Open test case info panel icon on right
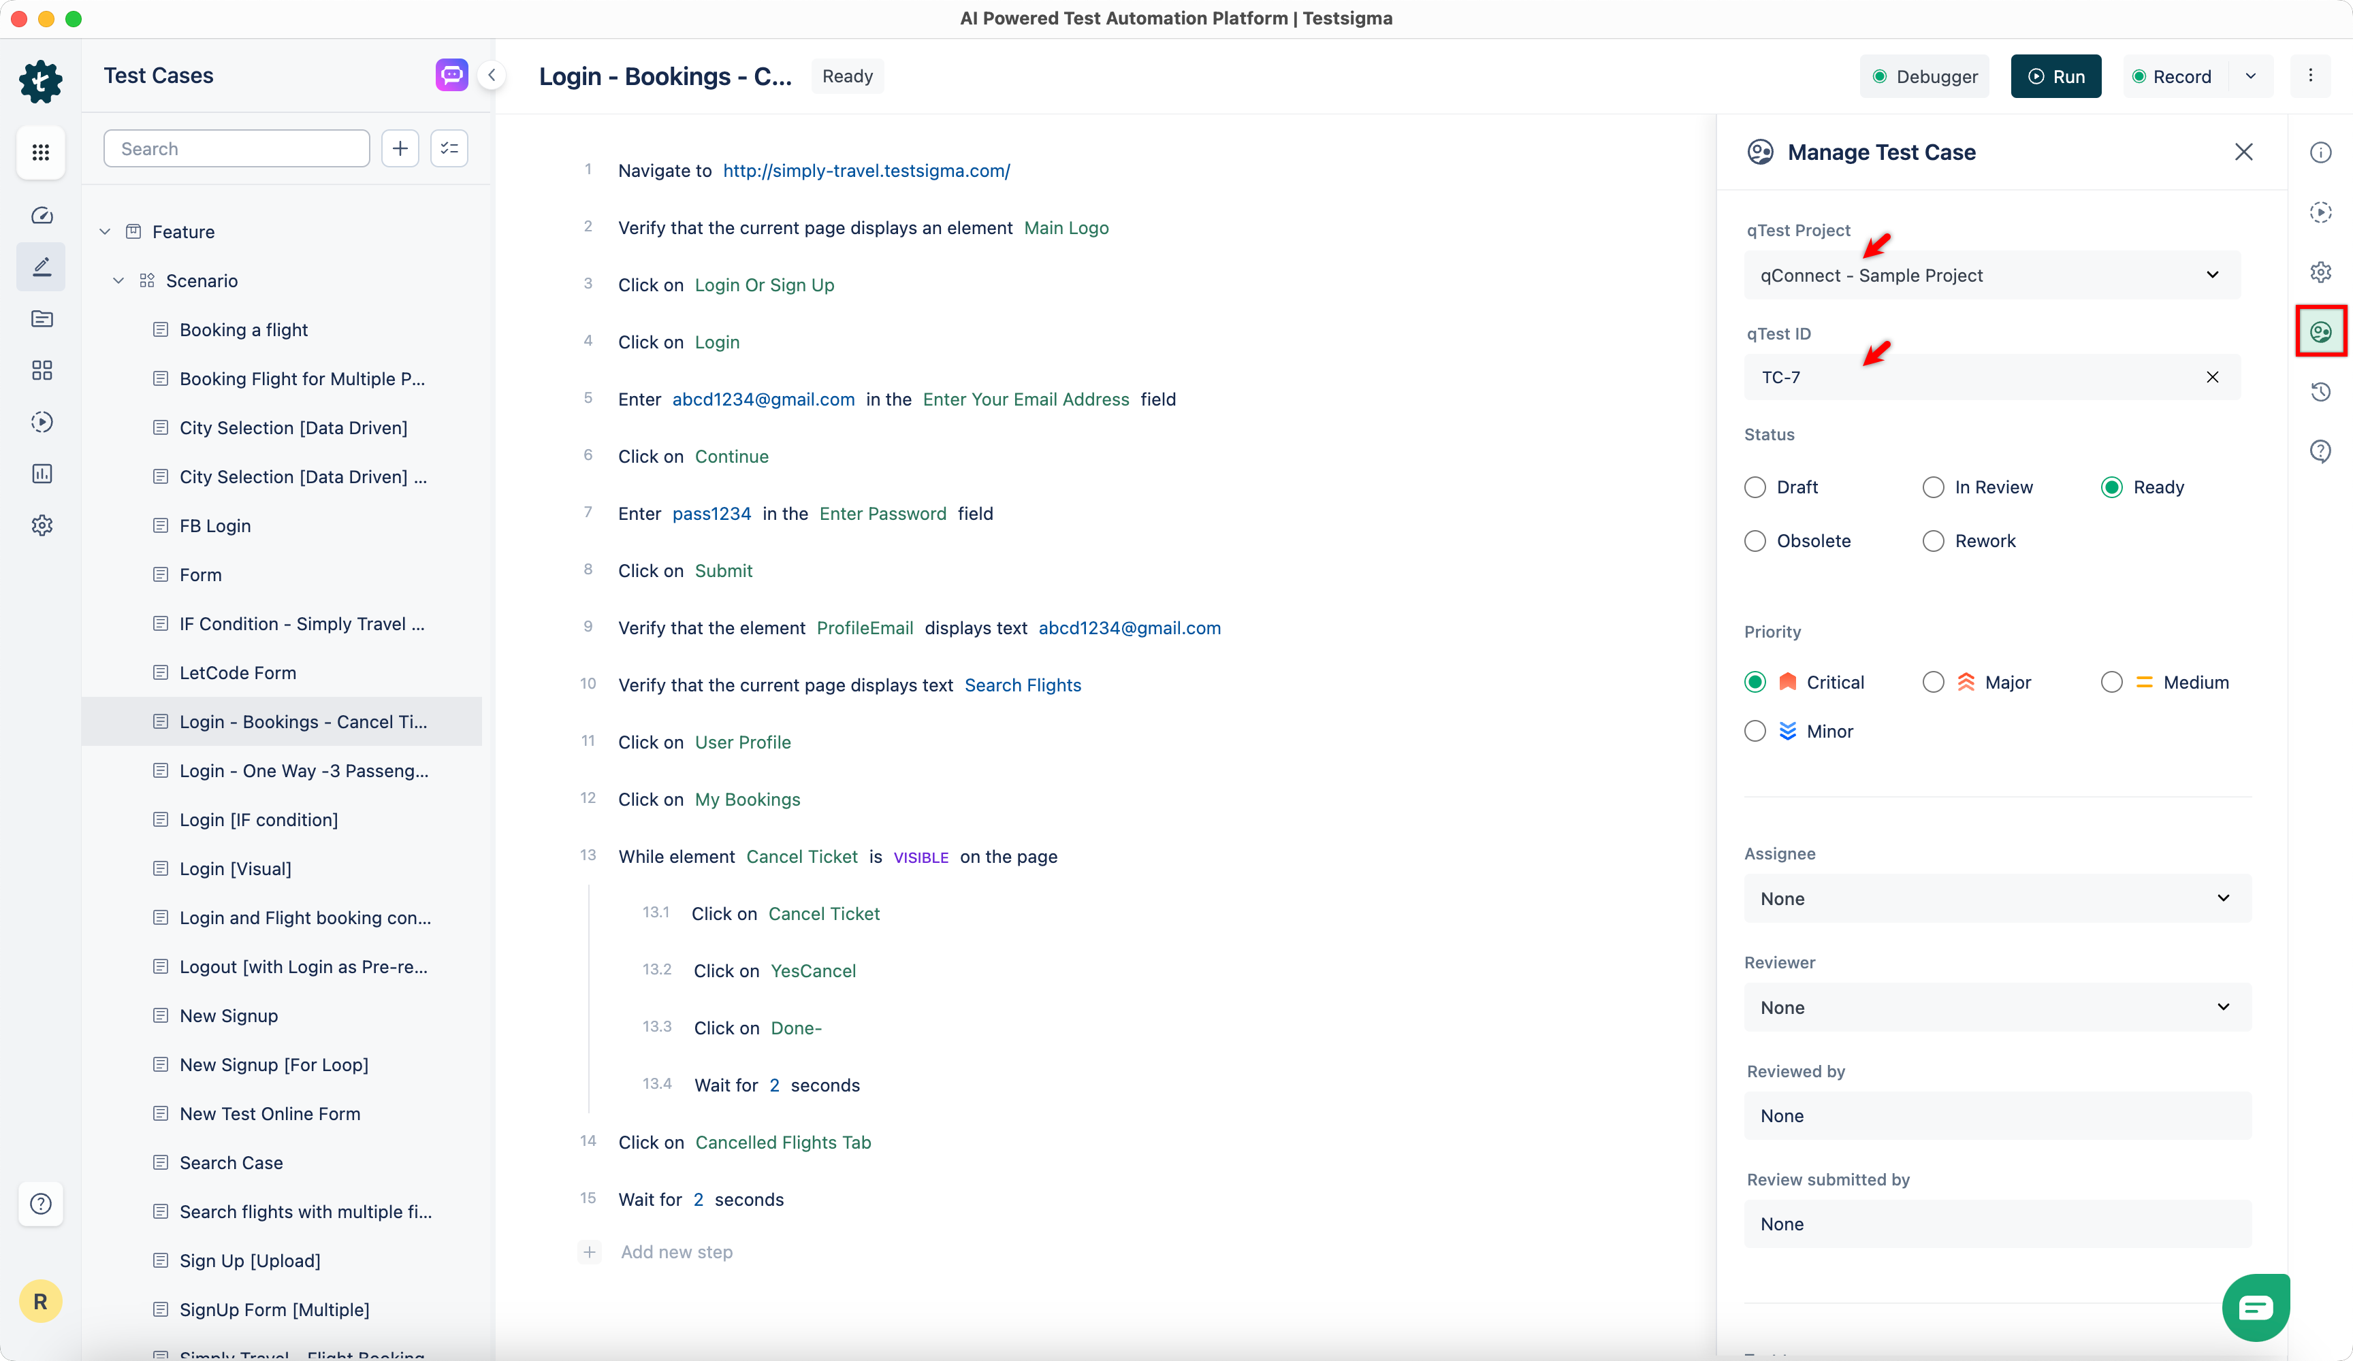The image size is (2353, 1361). 2322,152
